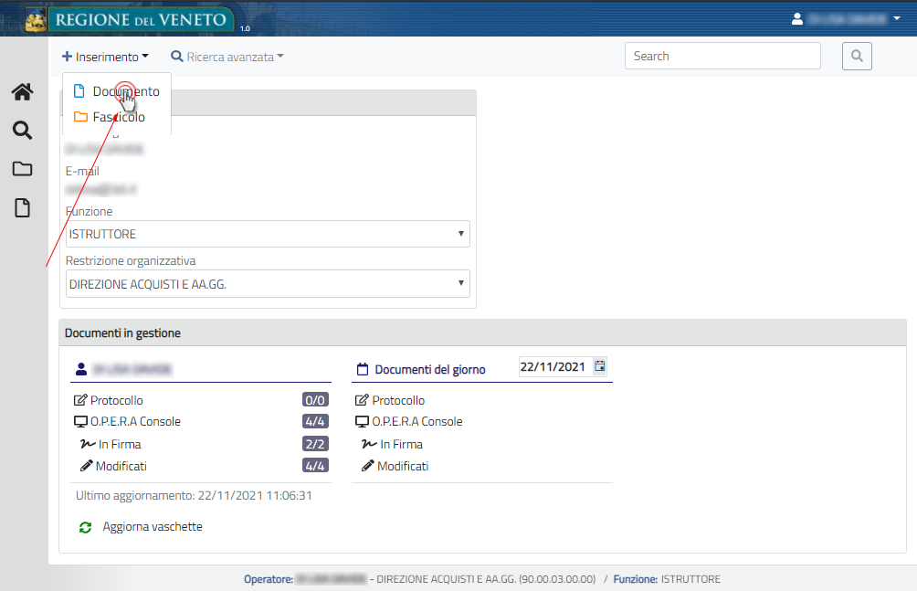The image size is (917, 591).
Task: Open the user account icon in header
Action: (x=796, y=18)
